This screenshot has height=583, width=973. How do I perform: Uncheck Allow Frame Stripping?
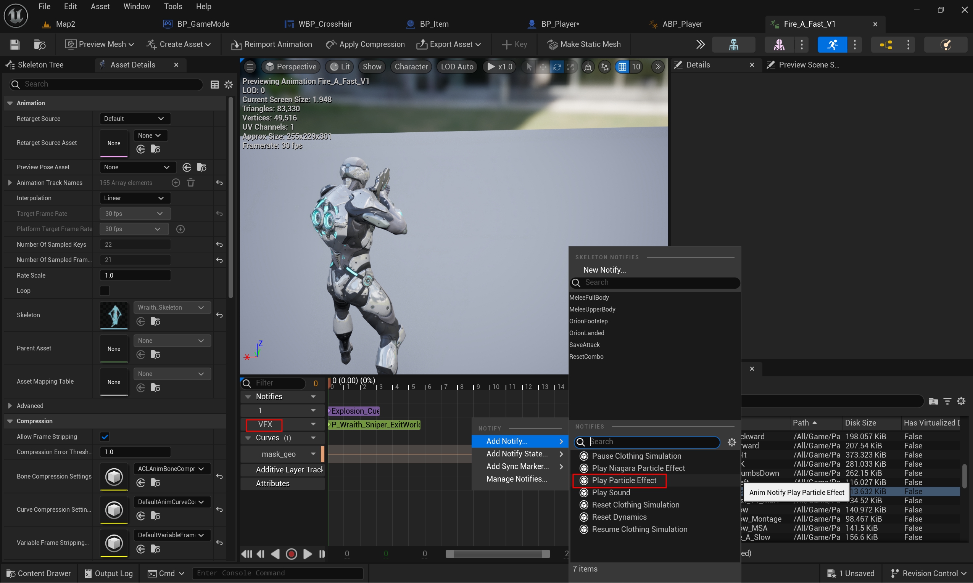105,437
